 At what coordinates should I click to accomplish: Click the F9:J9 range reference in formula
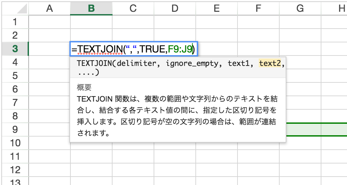(x=180, y=49)
